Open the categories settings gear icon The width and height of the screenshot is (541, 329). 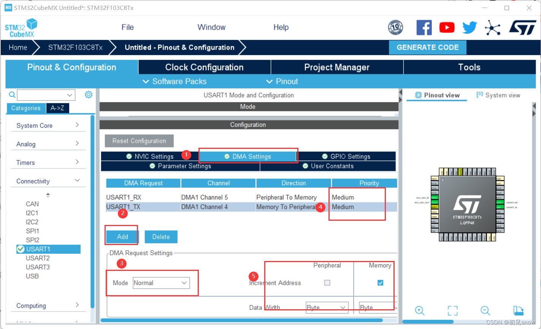[89, 95]
